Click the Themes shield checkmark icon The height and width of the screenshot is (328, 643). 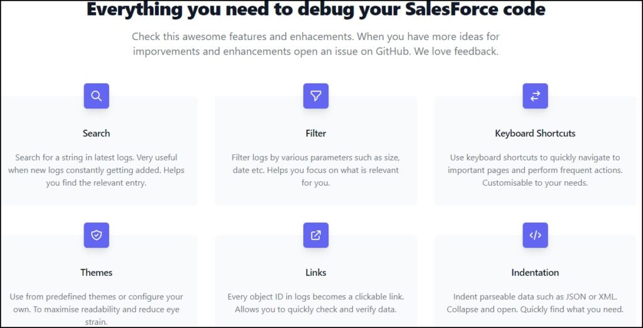96,235
